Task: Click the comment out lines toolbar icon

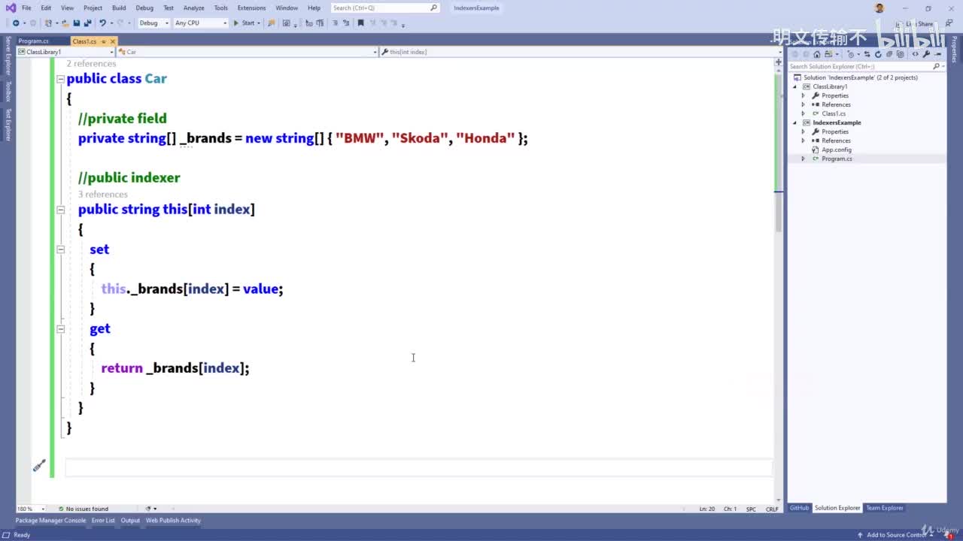Action: click(x=335, y=23)
